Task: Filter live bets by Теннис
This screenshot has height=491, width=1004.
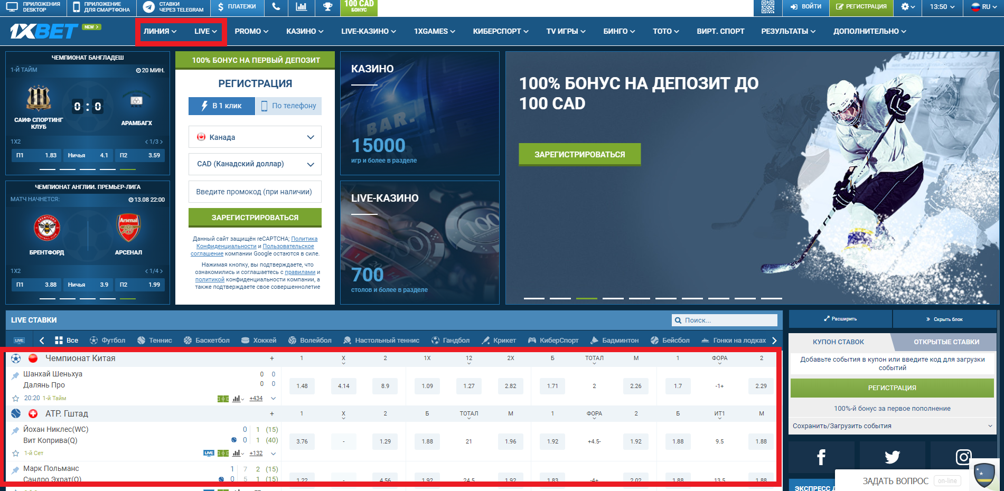Action: click(x=155, y=341)
